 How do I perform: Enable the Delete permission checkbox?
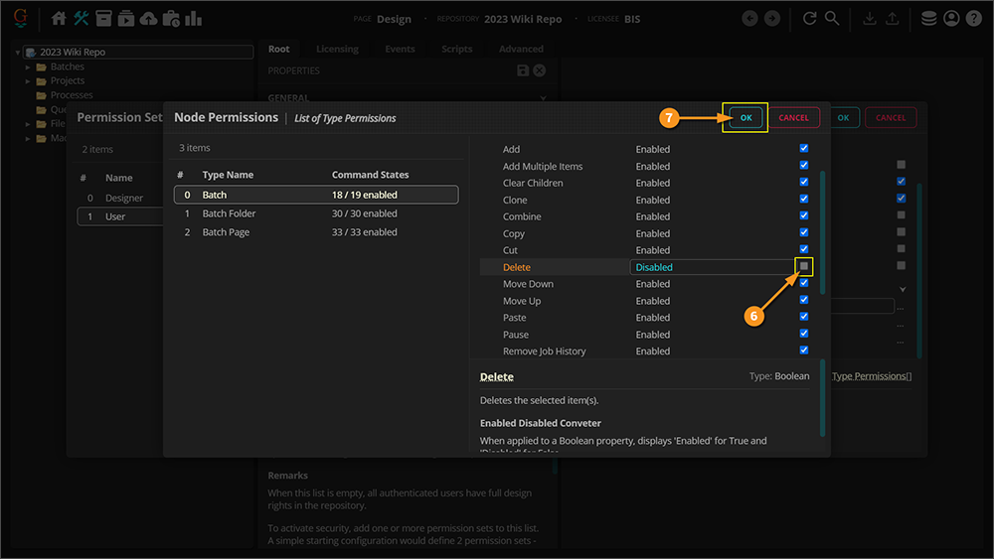804,266
